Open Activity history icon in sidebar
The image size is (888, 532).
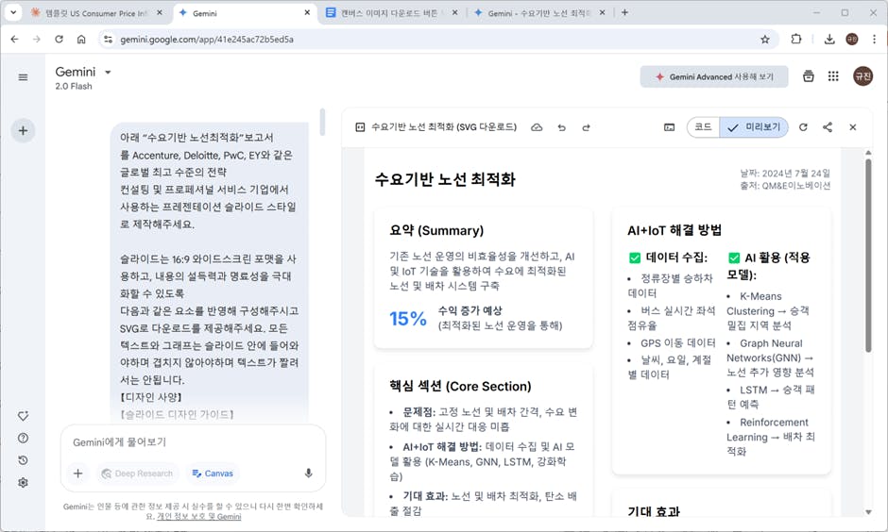[x=23, y=460]
